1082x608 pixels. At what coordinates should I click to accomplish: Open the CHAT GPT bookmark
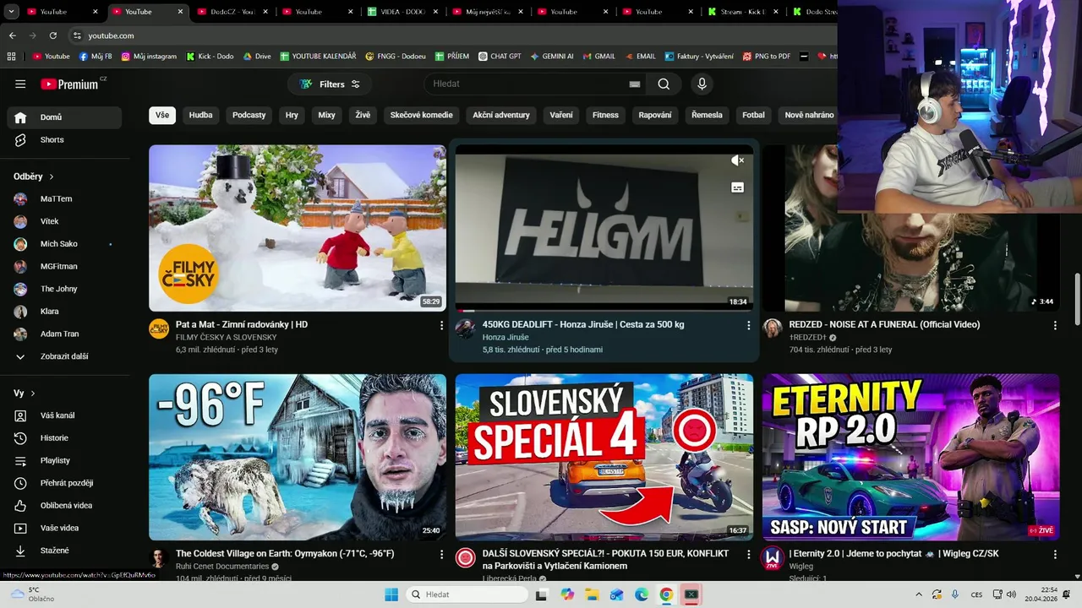pos(500,57)
